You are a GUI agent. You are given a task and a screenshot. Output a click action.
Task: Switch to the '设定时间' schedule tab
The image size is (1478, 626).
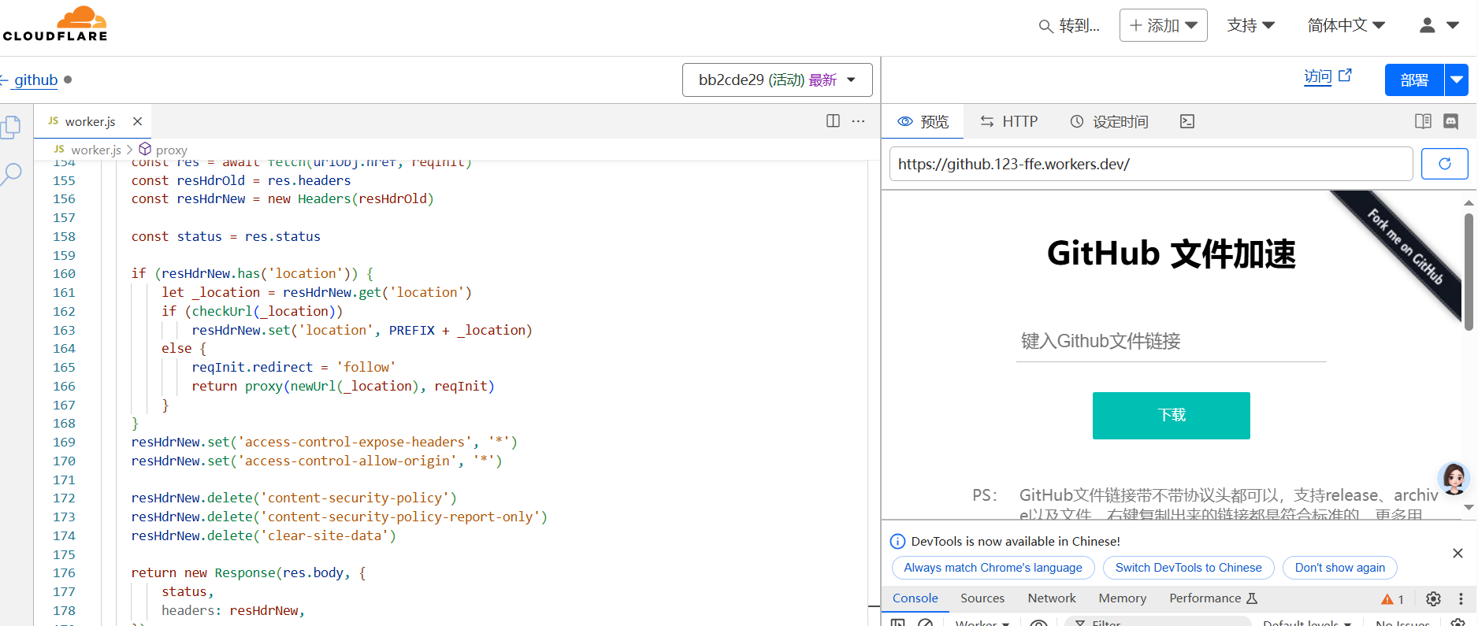[x=1109, y=121]
